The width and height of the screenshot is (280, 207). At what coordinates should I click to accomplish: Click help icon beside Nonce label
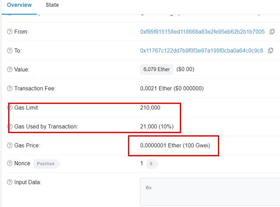pos(10,163)
